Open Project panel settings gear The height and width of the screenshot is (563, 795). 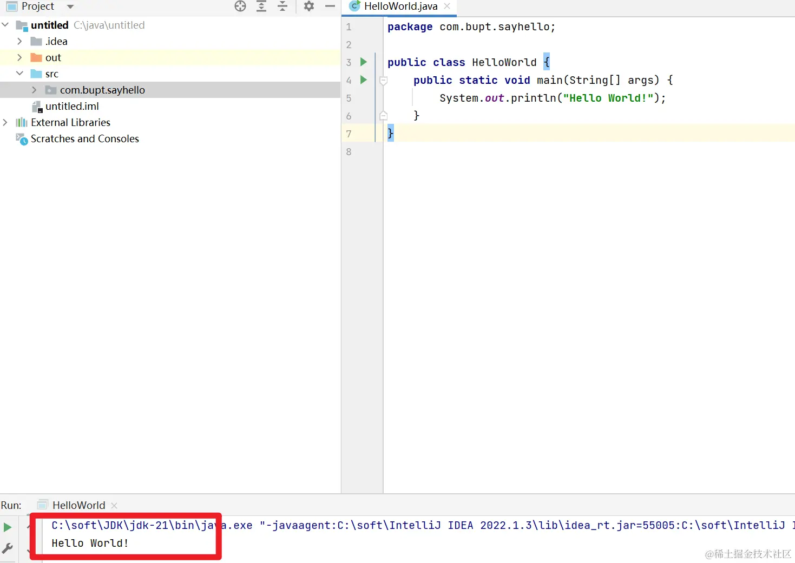[309, 6]
